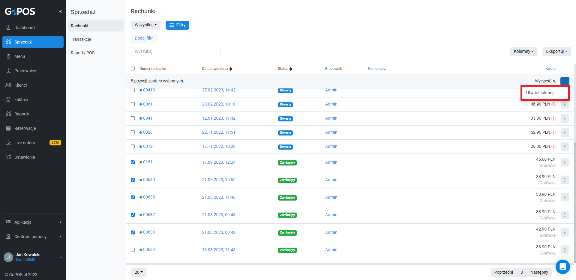
Task: Click the Filtry button
Action: [x=177, y=25]
